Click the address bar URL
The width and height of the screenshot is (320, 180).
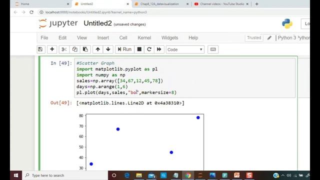point(96,12)
